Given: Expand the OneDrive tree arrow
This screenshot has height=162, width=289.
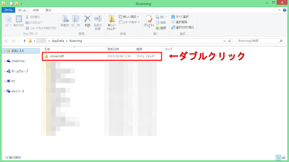Looking at the screenshot, I should pyautogui.click(x=5, y=61).
